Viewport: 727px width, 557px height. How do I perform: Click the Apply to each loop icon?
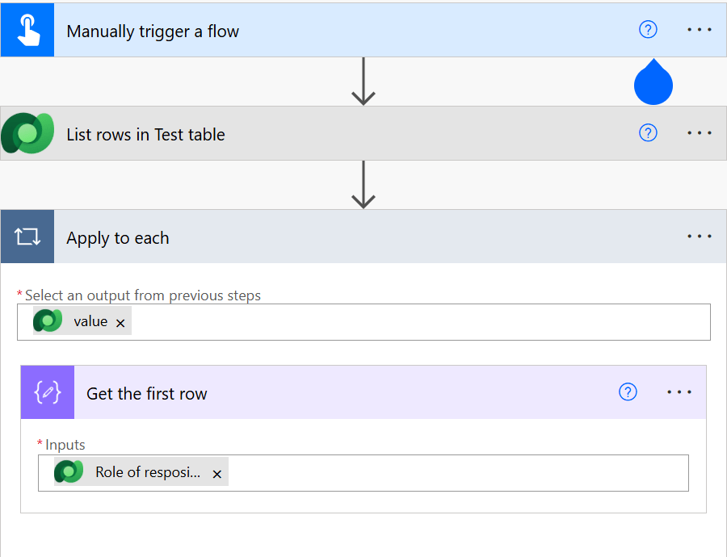tap(27, 237)
